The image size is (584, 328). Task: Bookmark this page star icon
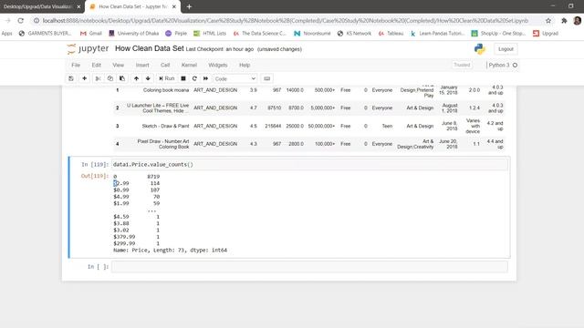548,21
